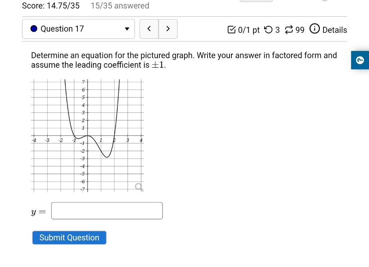Click the regenerate arrows icon beside 99
The height and width of the screenshot is (267, 369).
[289, 30]
